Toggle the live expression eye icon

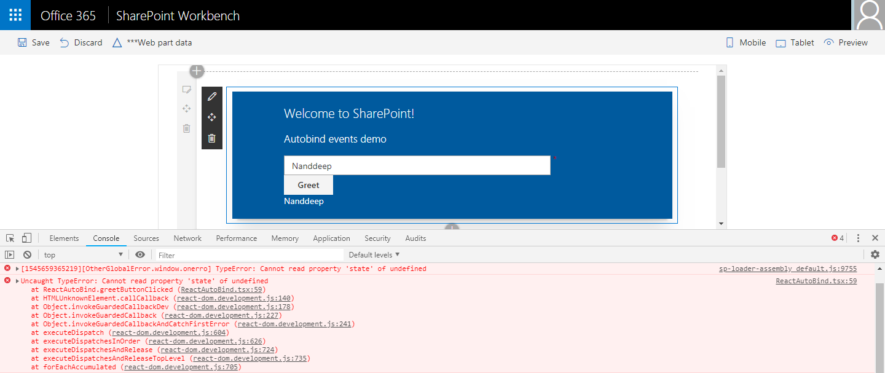pos(140,254)
